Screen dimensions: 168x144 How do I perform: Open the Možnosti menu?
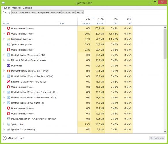click(16, 8)
